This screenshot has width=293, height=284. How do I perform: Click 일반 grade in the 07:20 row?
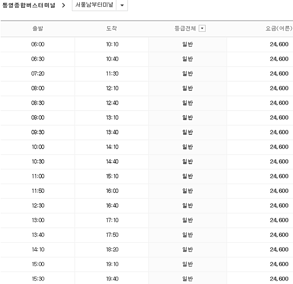tap(188, 74)
